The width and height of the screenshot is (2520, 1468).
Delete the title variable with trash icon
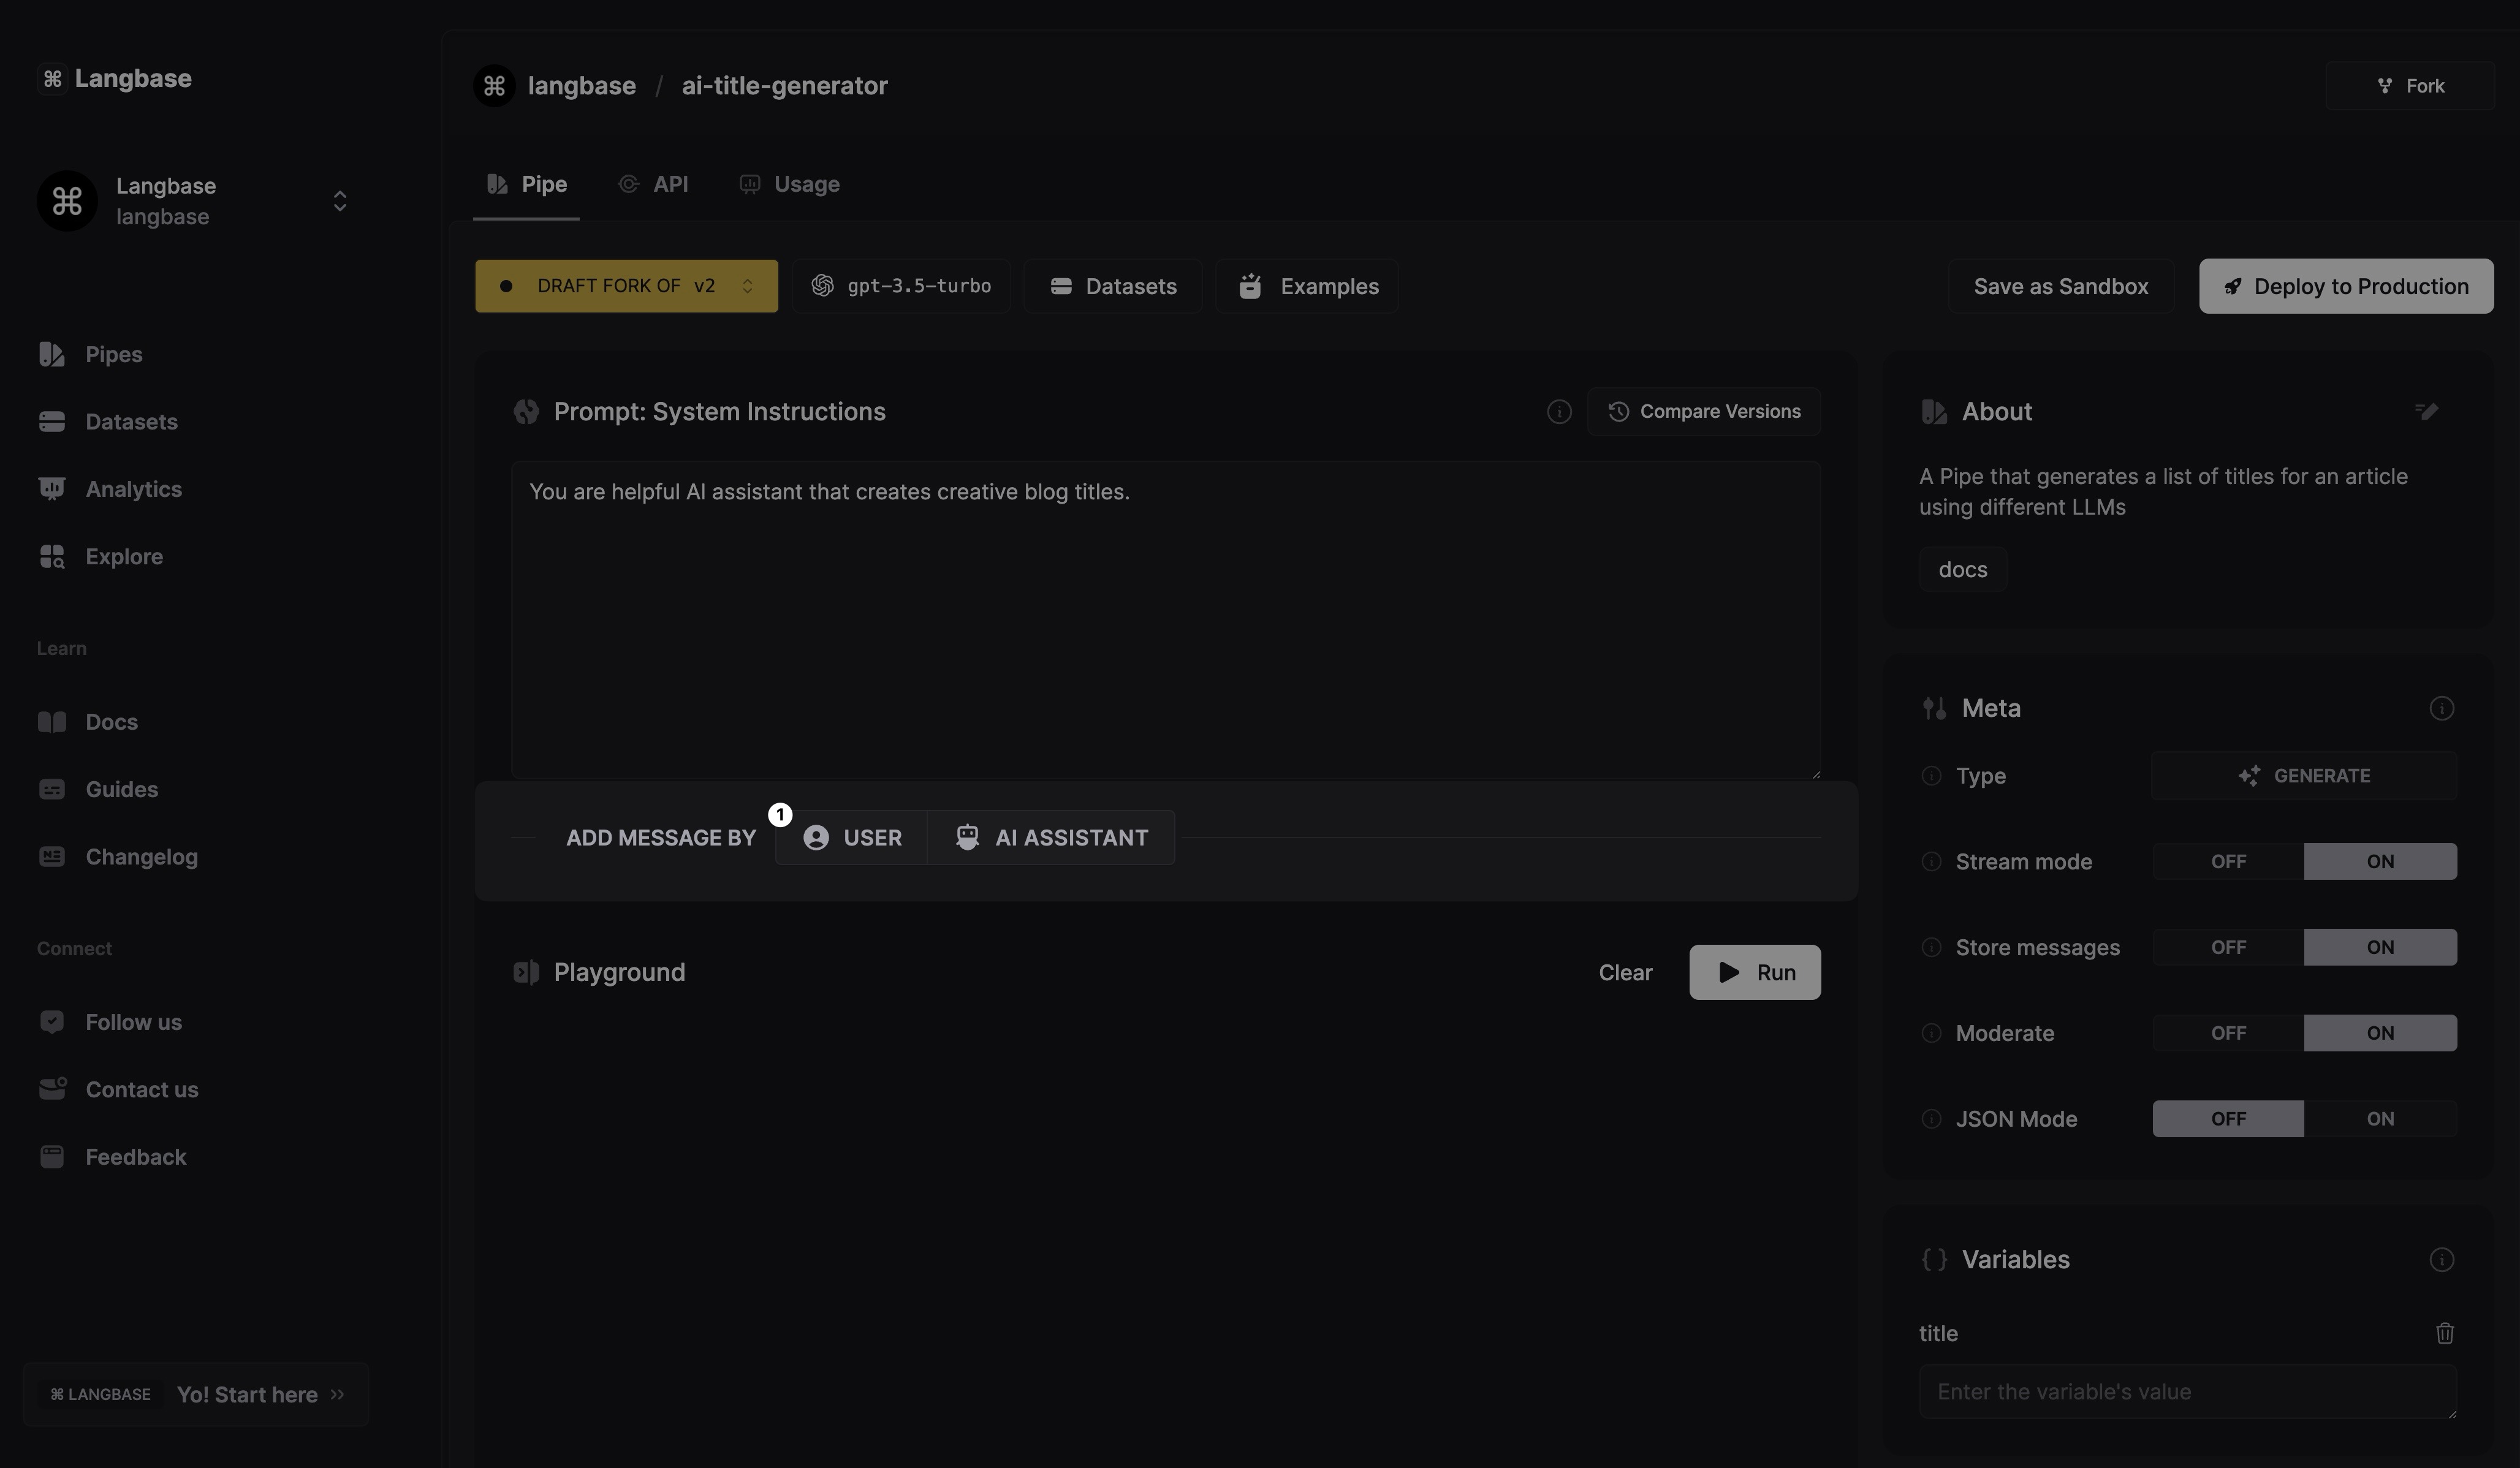click(x=2444, y=1333)
